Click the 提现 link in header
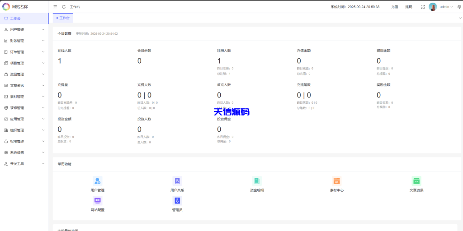Image resolution: width=463 pixels, height=231 pixels. point(408,7)
